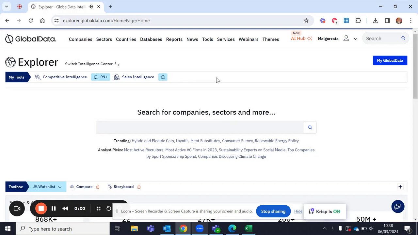418x235 pixels.
Task: Open the Reports menu
Action: (174, 39)
